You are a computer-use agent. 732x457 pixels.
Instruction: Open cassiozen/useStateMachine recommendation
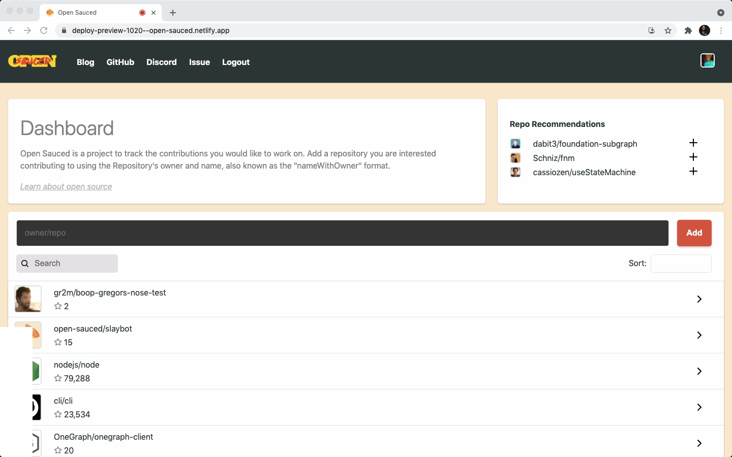(x=584, y=172)
